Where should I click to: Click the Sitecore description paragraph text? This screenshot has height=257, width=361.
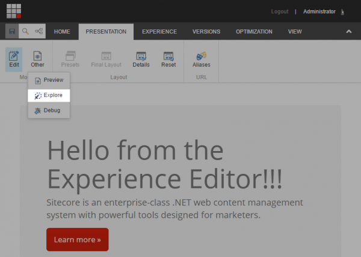coord(174,209)
